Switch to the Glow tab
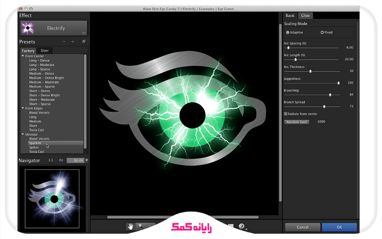The height and width of the screenshot is (239, 382). click(x=305, y=16)
